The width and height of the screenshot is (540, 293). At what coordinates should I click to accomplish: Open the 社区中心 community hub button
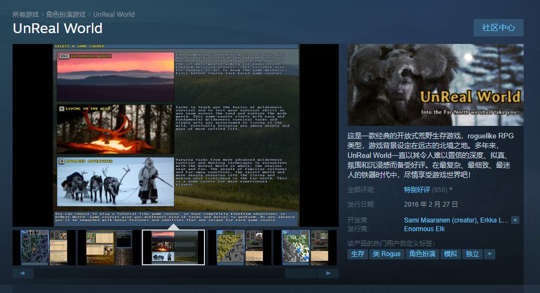498,28
